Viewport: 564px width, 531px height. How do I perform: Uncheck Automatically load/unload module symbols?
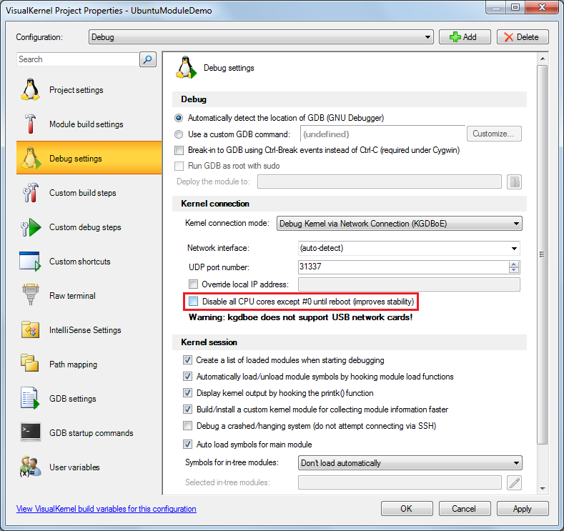(x=187, y=377)
